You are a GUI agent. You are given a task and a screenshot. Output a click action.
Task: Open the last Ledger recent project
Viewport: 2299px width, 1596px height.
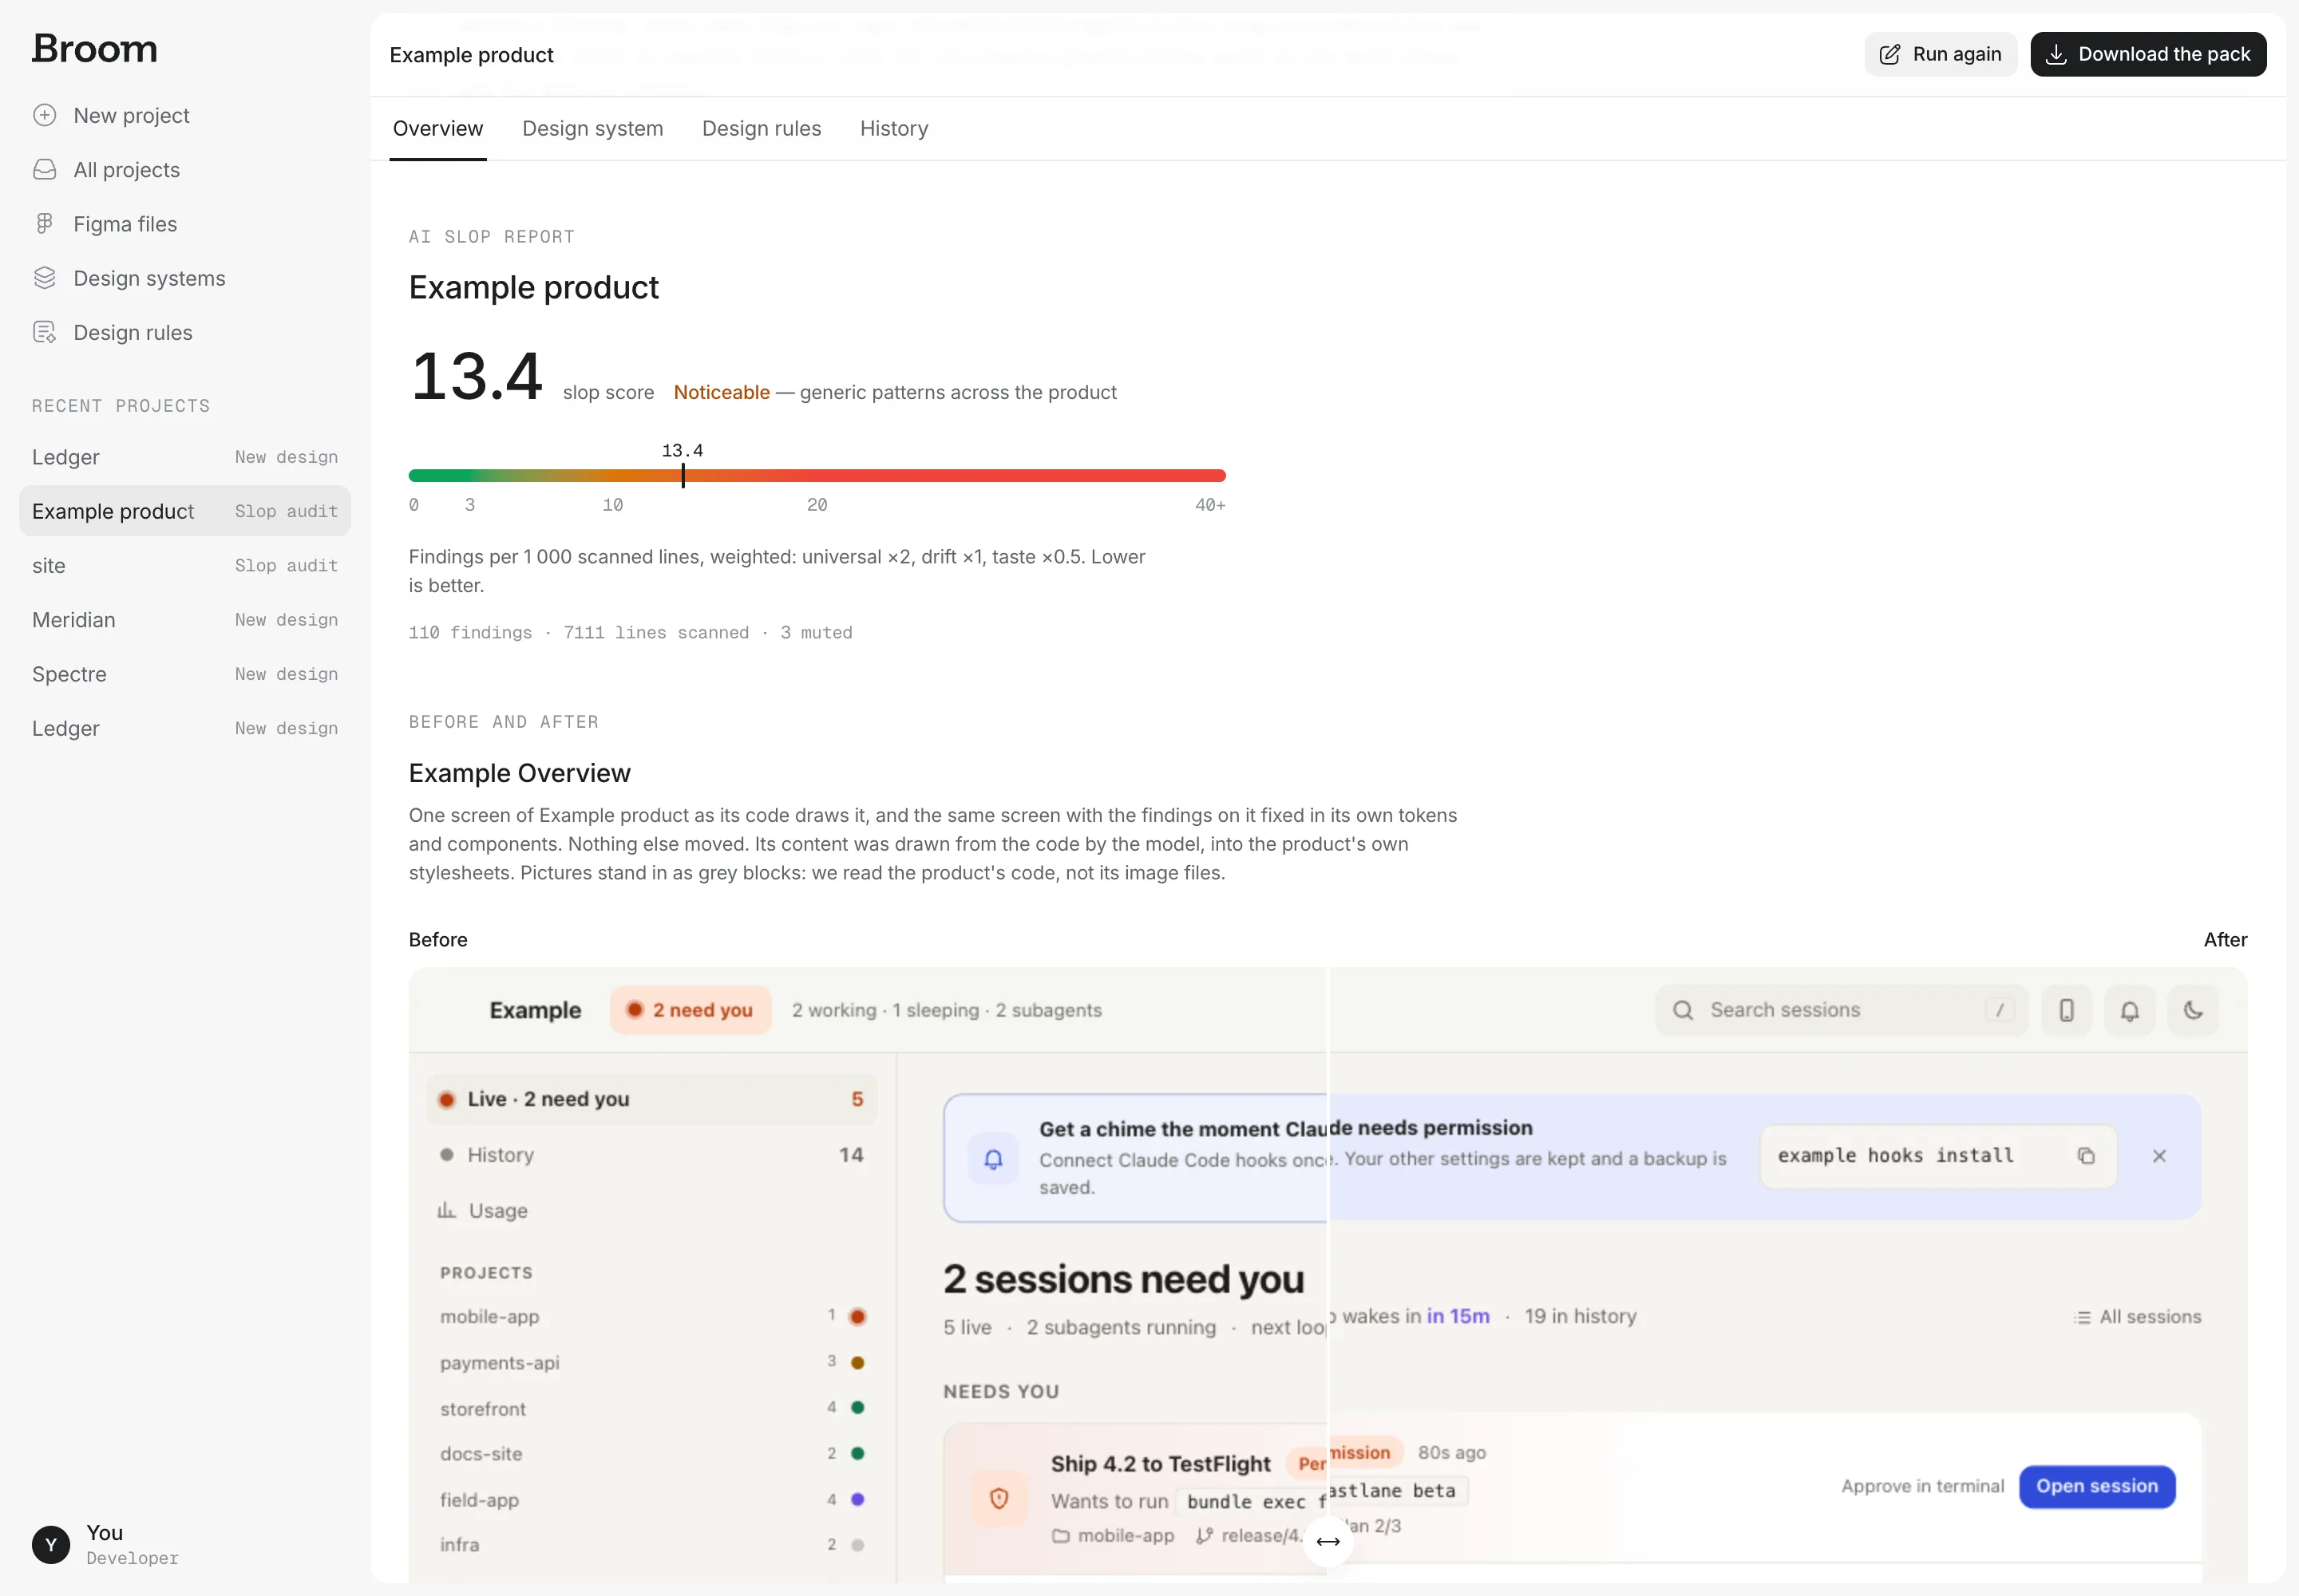(x=185, y=728)
